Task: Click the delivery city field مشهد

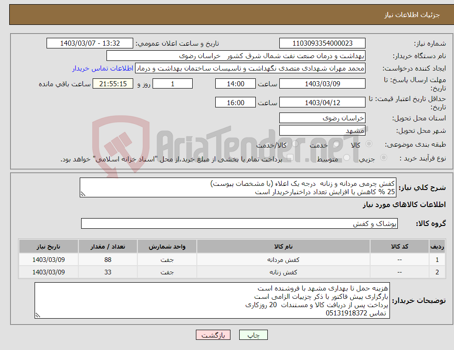Action: (322, 131)
